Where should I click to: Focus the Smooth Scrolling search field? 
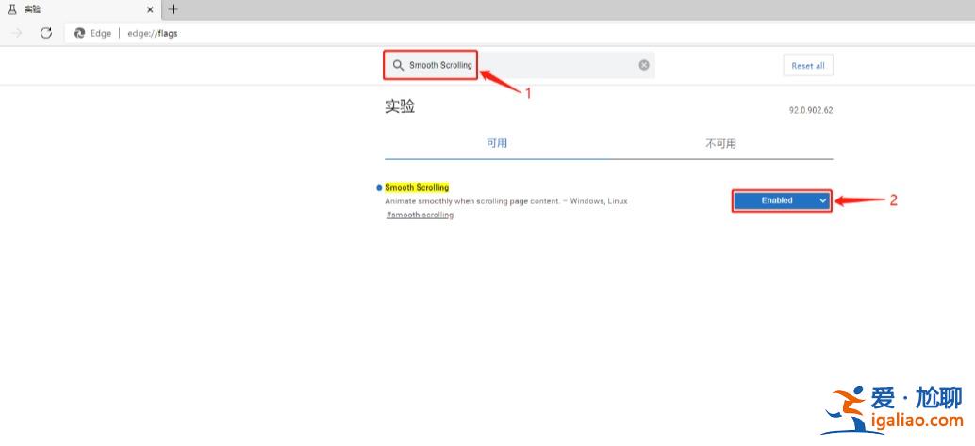click(519, 65)
